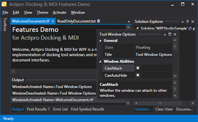
Task: Open the File menu
Action: point(5,12)
